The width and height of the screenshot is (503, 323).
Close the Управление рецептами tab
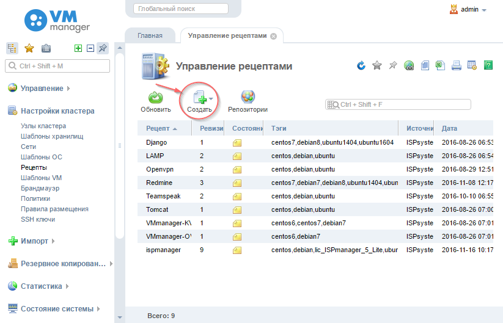273,36
